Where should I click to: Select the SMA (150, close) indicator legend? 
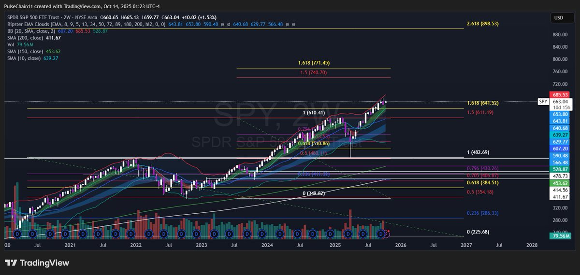click(25, 51)
